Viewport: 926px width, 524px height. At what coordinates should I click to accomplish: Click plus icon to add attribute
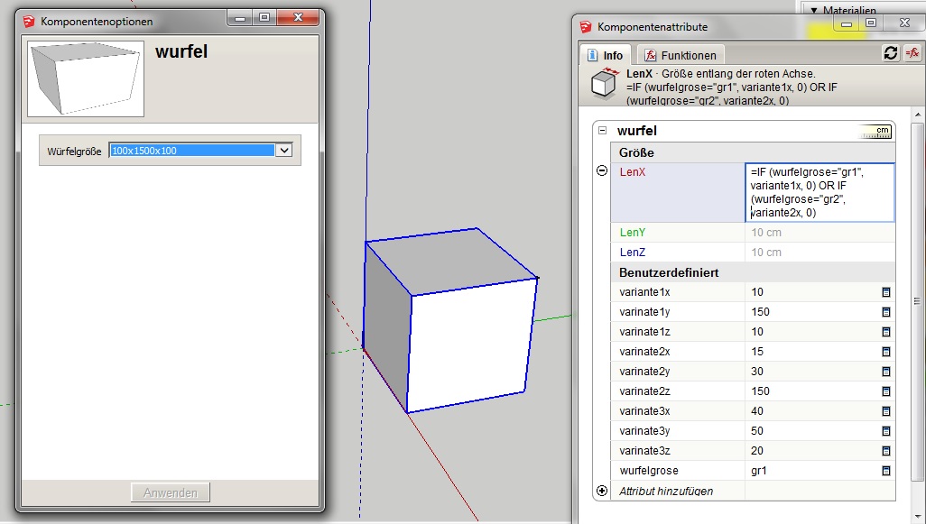602,491
